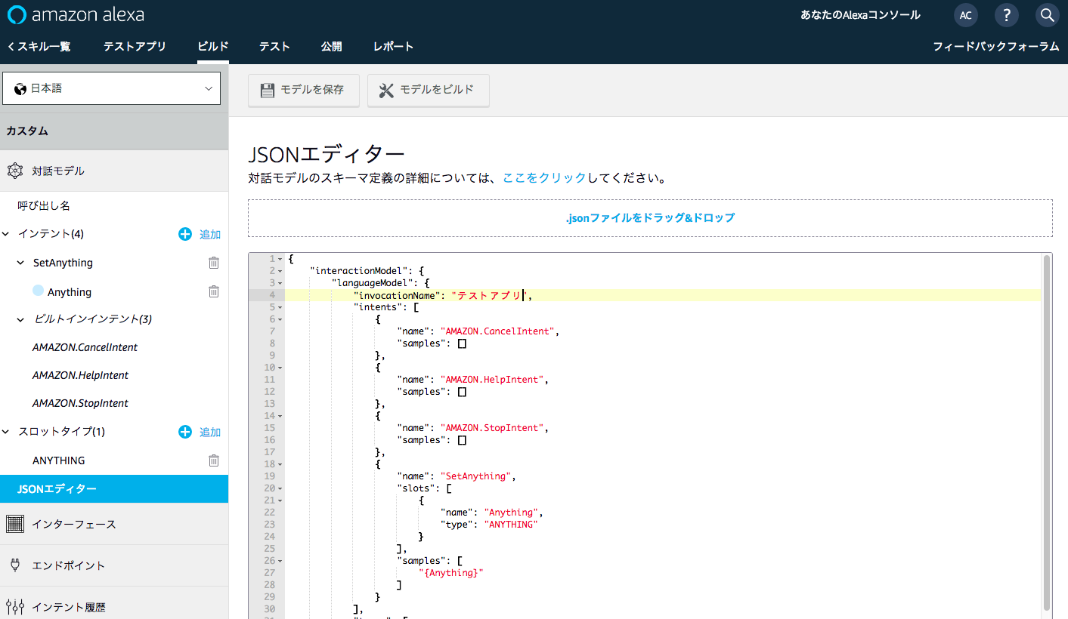Open the 日本語 language dropdown
Image resolution: width=1068 pixels, height=619 pixels.
point(112,88)
